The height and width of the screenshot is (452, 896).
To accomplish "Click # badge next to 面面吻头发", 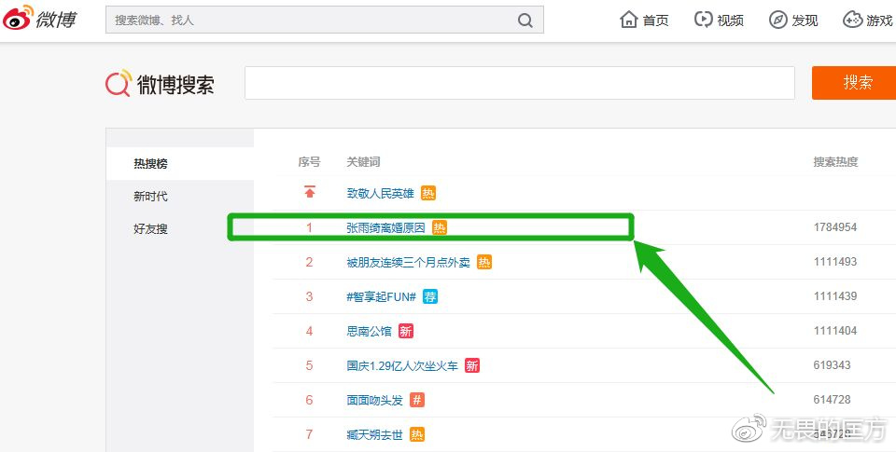I will [417, 400].
